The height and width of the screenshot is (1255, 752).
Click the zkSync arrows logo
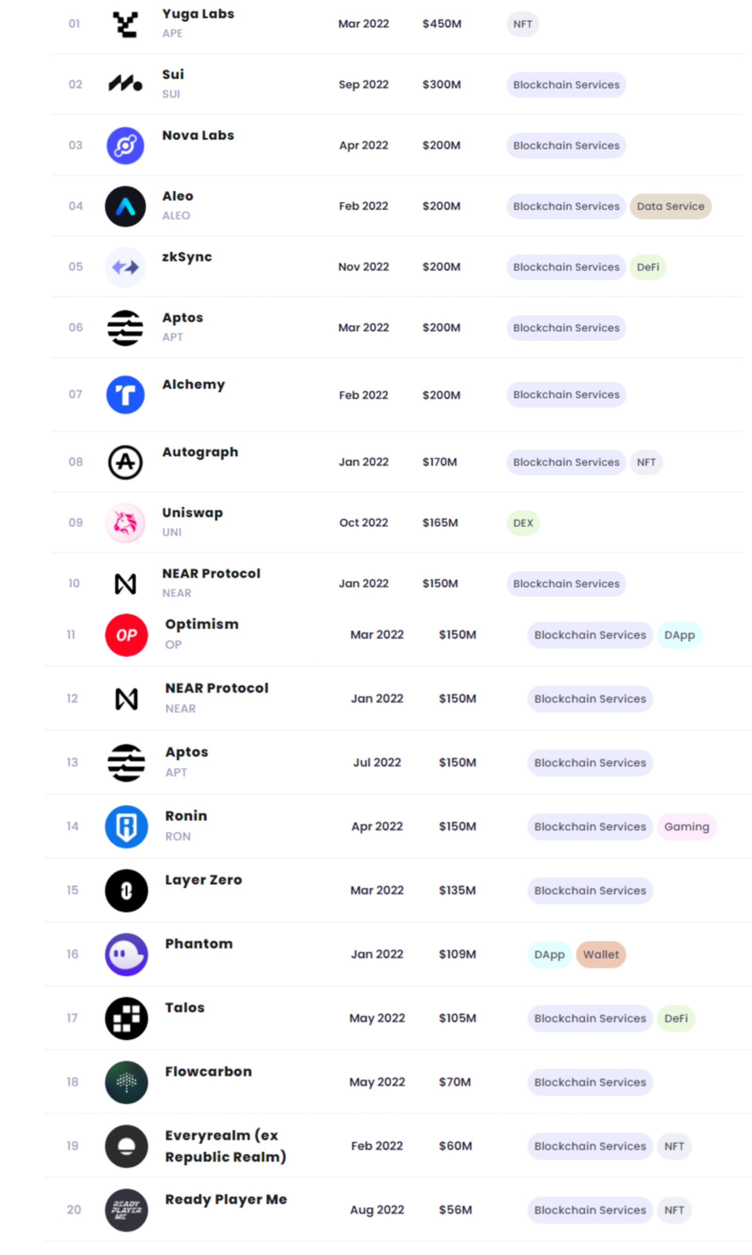click(125, 267)
